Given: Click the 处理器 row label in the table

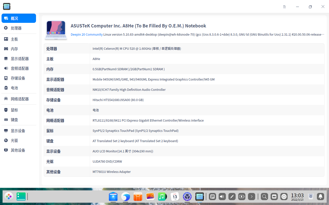Looking at the screenshot, I should 52,48.
